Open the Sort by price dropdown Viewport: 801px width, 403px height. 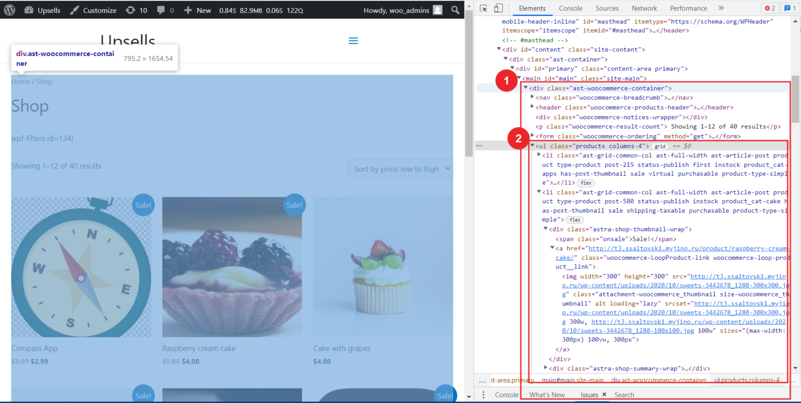pos(400,169)
